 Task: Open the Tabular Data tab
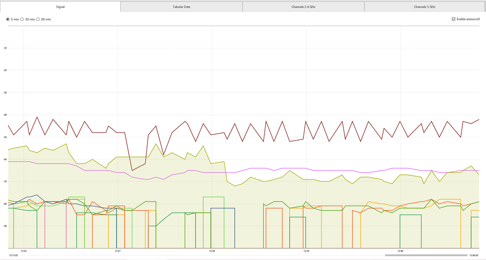tap(181, 7)
